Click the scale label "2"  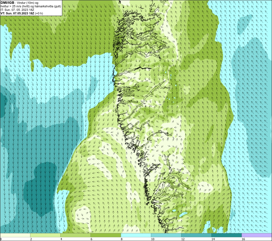pos(31,239)
